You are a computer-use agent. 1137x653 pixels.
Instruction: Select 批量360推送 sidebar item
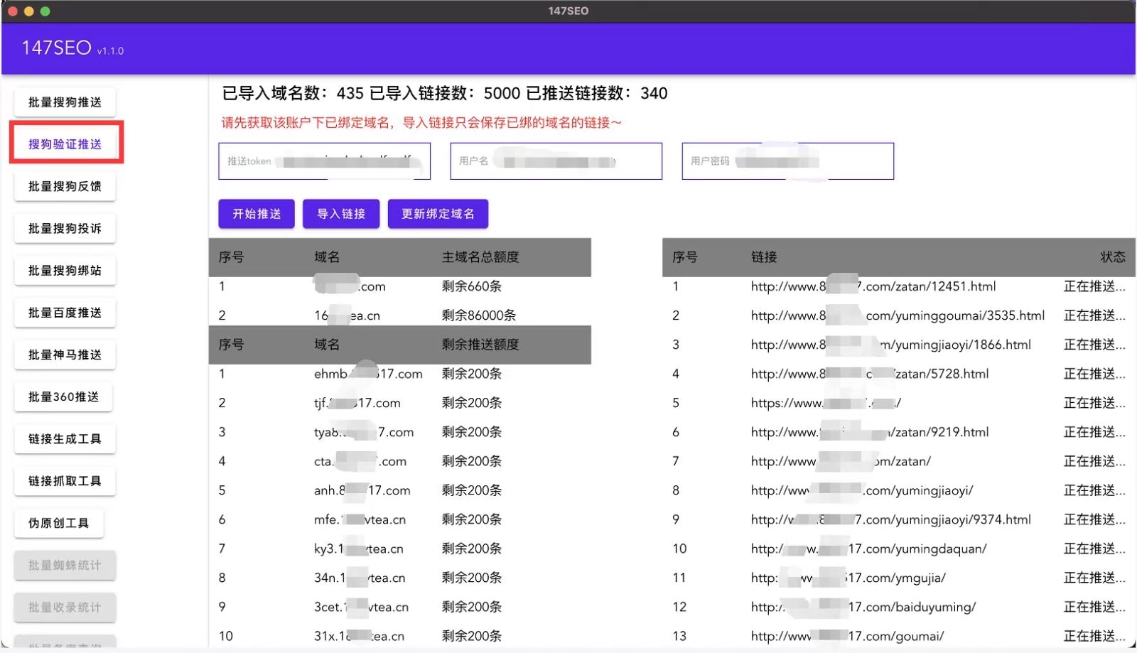click(x=63, y=396)
